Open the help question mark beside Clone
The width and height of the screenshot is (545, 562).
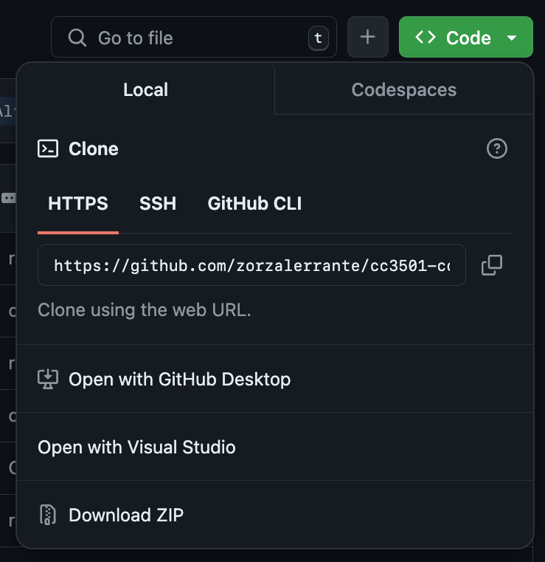[497, 149]
